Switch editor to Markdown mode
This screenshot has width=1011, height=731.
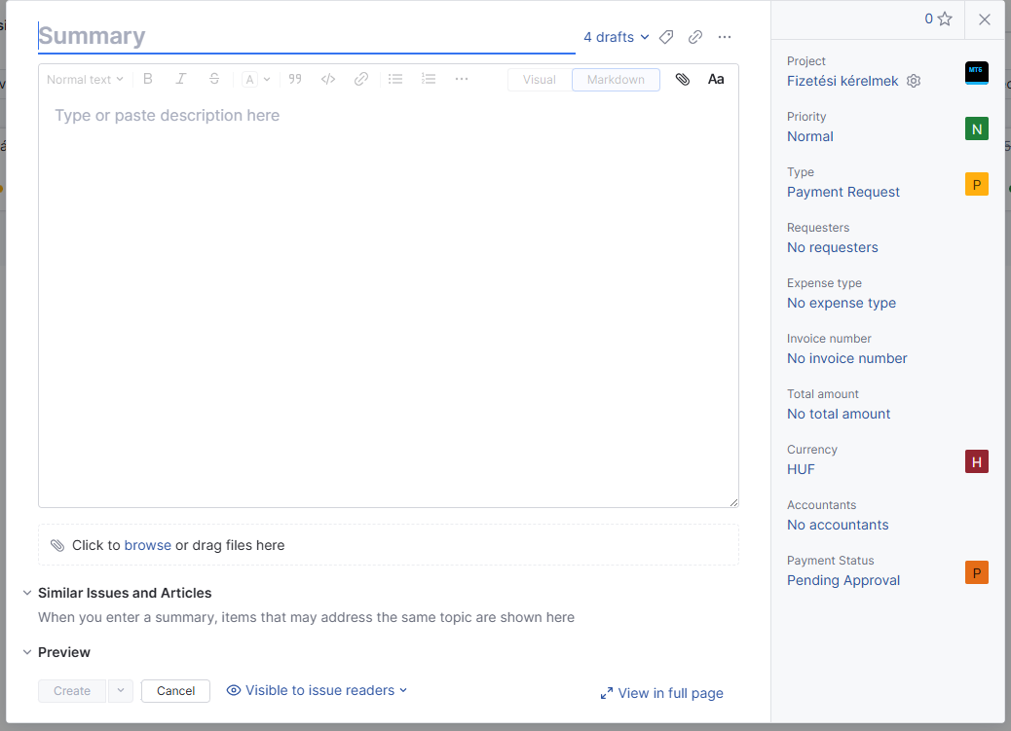click(x=616, y=80)
